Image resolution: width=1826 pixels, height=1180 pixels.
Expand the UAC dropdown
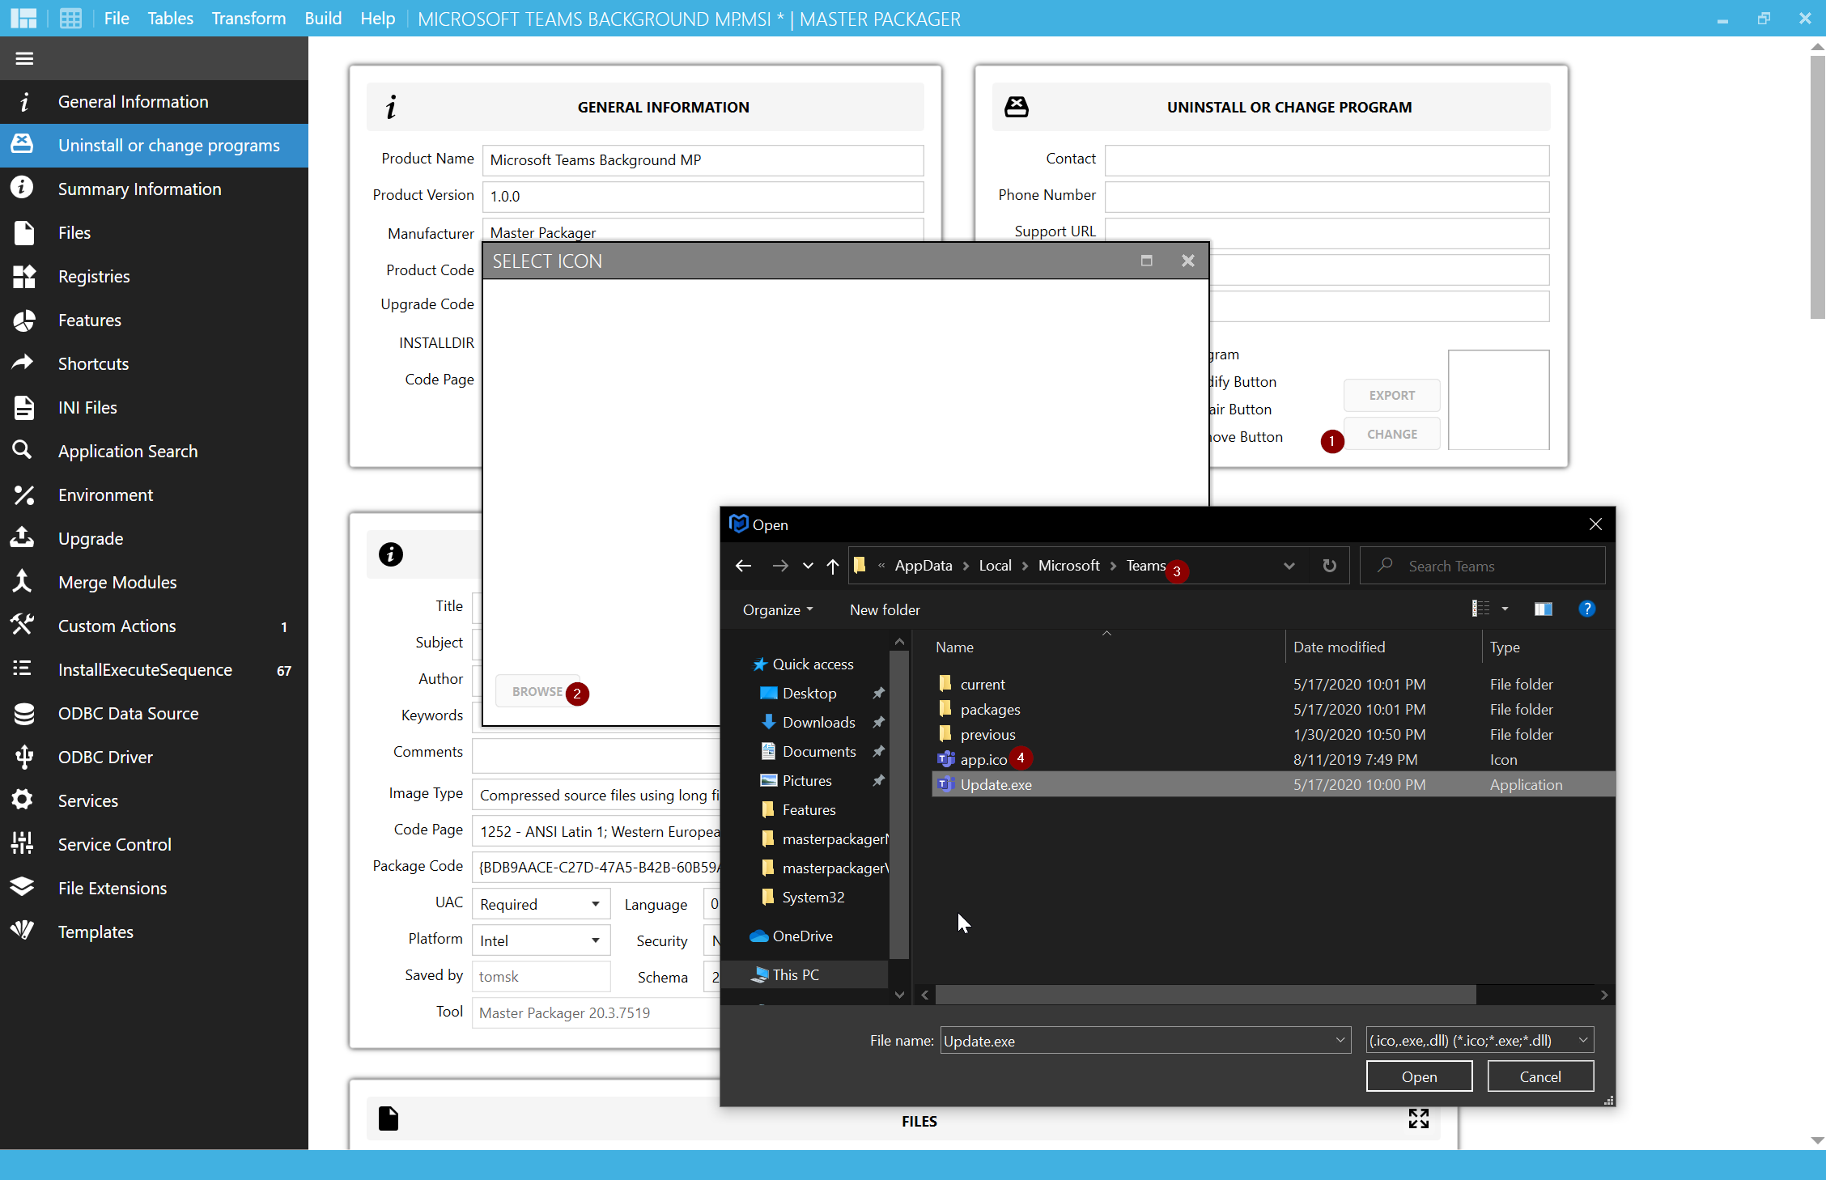(x=595, y=904)
